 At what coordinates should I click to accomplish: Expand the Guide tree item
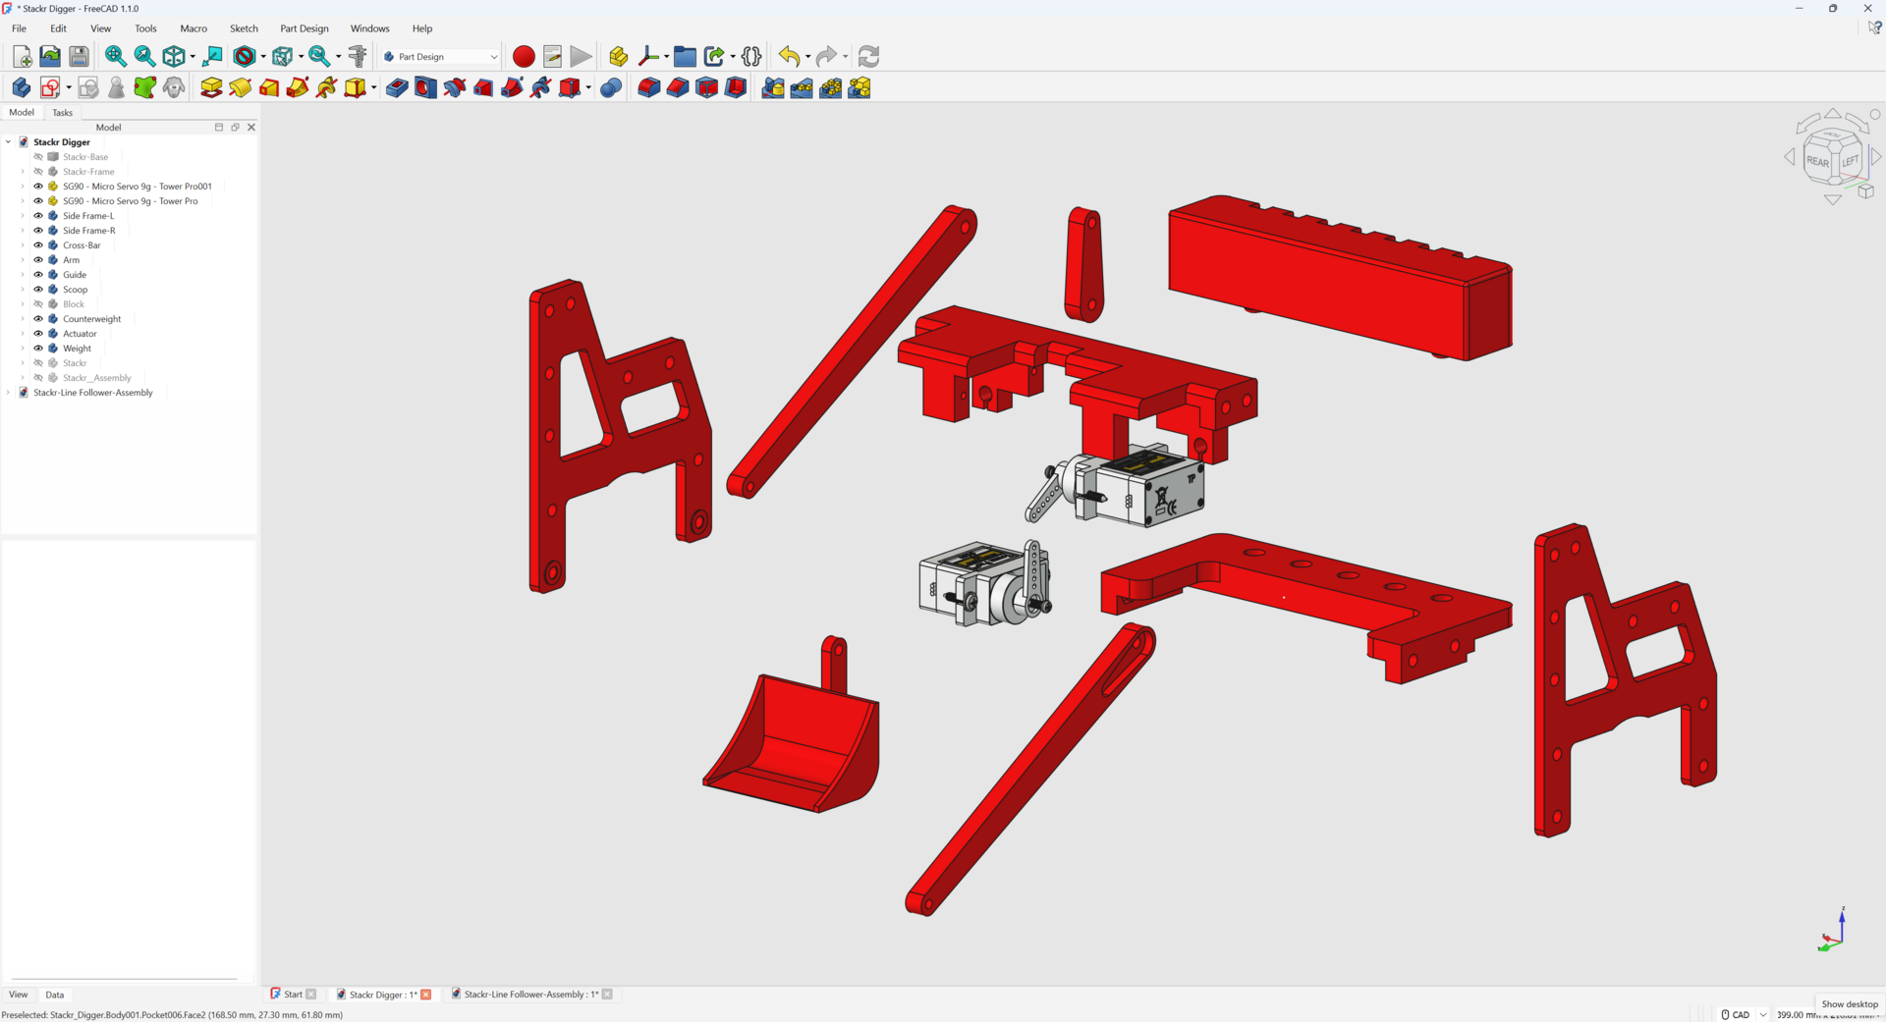pos(23,275)
